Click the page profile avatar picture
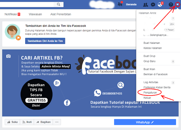The width and height of the screenshot is (181, 130). click(x=12, y=32)
